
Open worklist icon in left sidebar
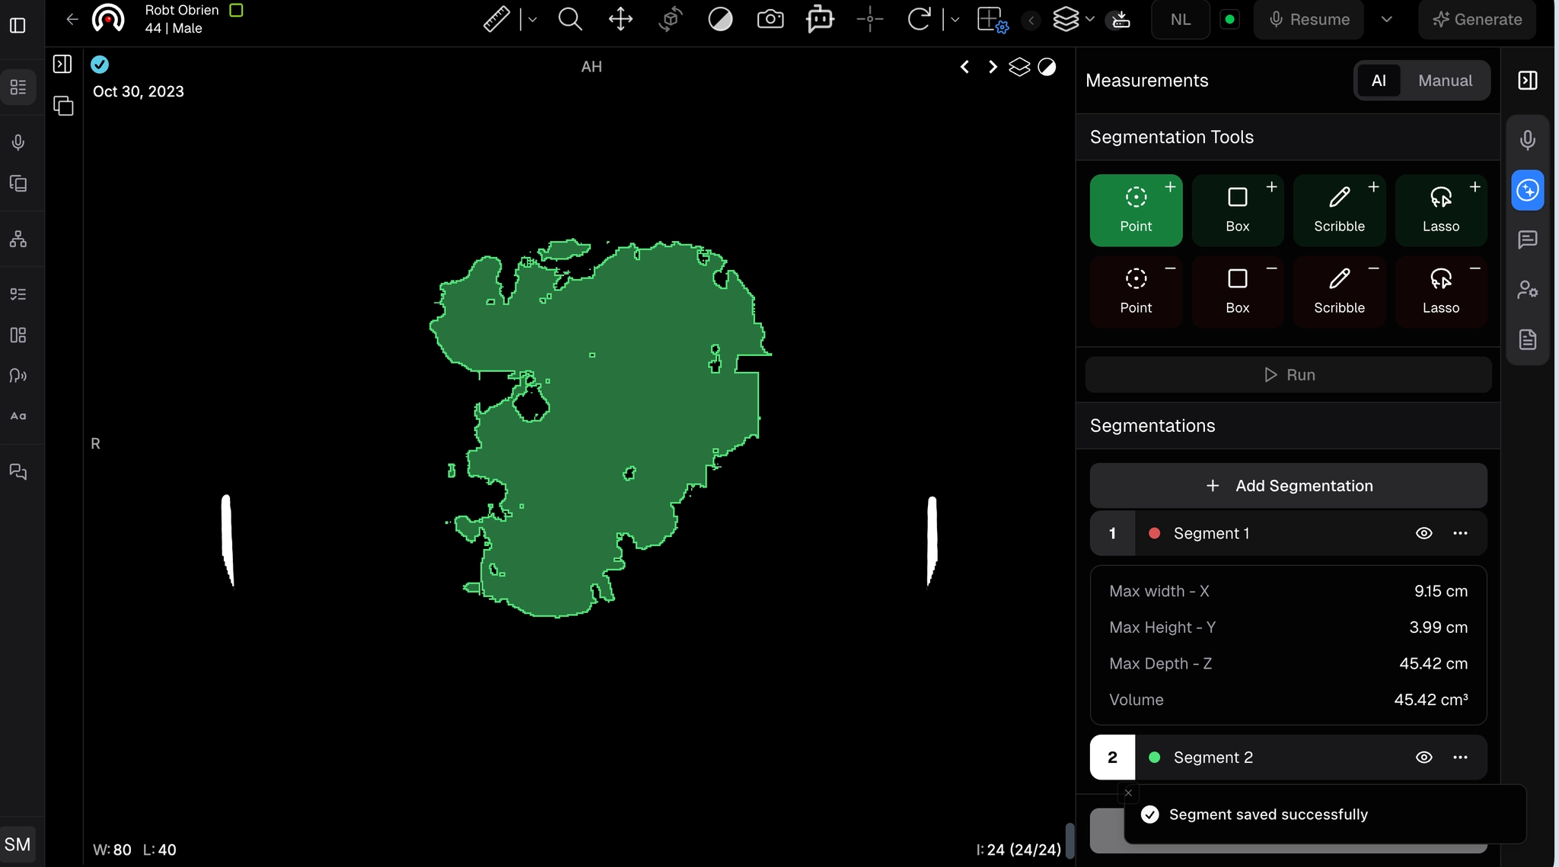[18, 87]
